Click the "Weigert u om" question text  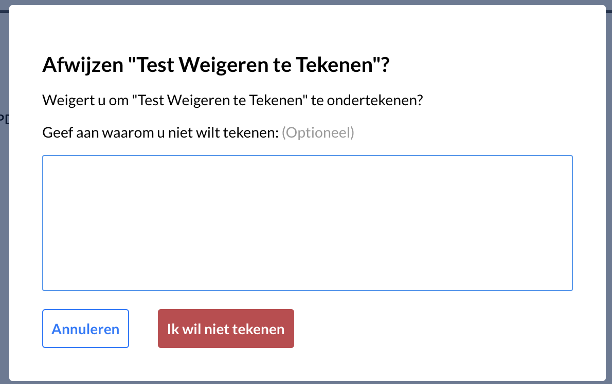(232, 100)
